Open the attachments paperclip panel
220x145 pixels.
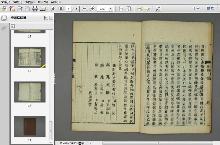point(4,28)
